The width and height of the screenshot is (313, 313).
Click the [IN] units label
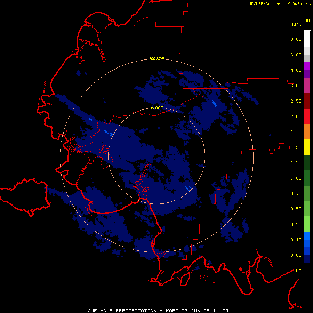297,24
